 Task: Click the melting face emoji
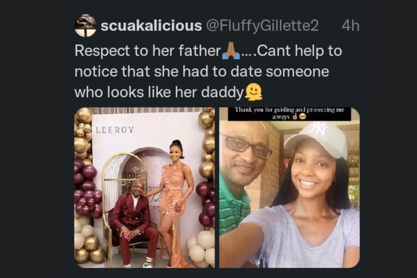click(x=253, y=92)
